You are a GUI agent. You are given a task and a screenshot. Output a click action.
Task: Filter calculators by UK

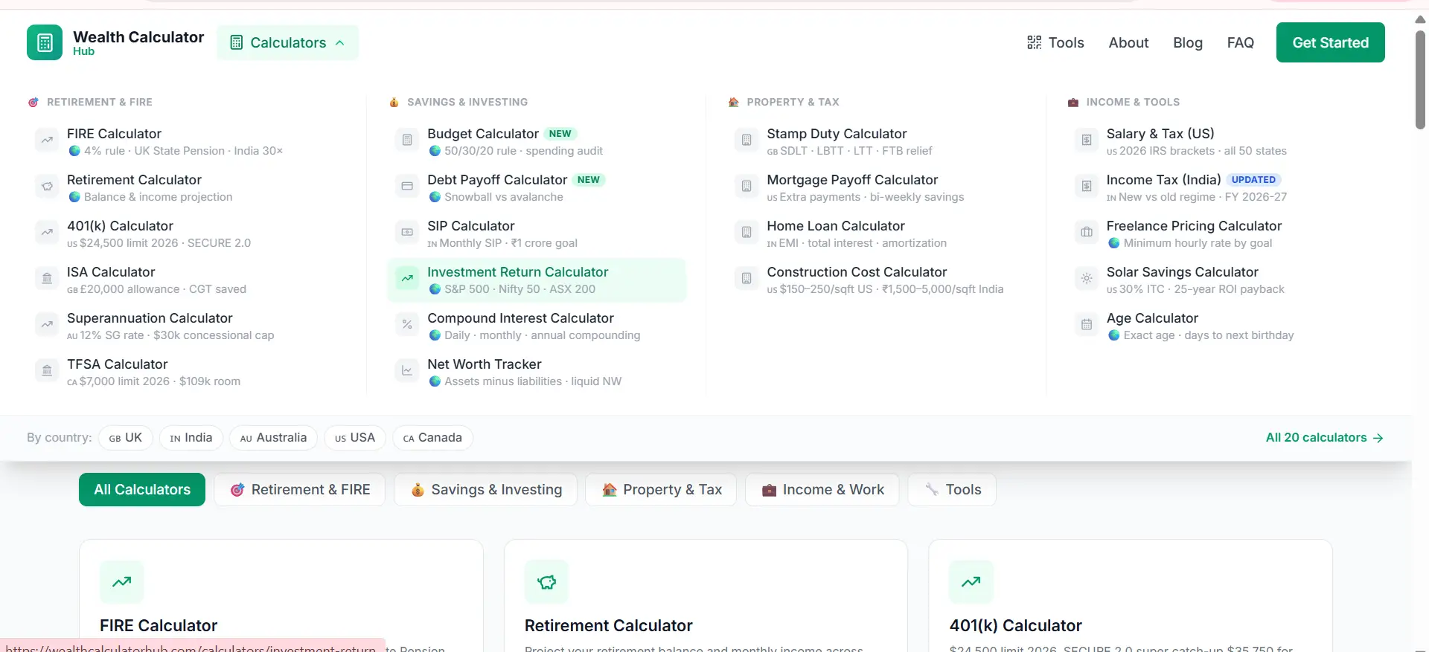[126, 438]
